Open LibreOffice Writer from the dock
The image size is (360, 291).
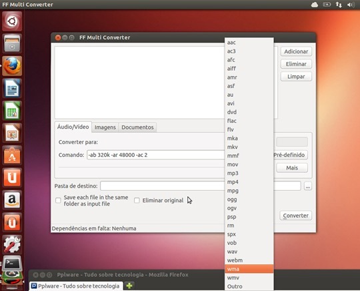point(12,88)
